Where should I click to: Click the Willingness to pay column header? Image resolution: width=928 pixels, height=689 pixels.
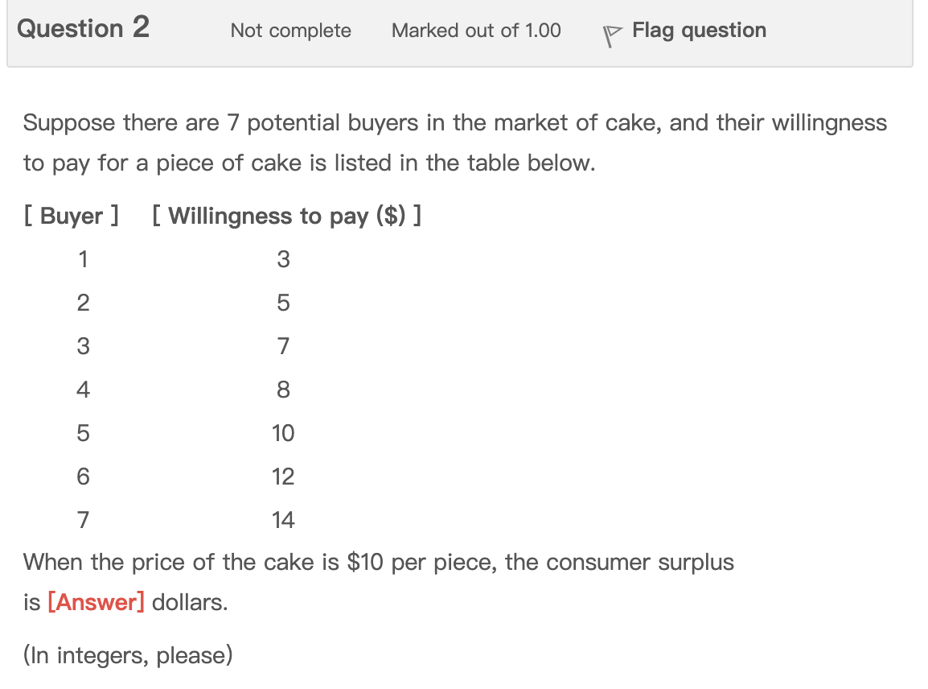point(285,216)
